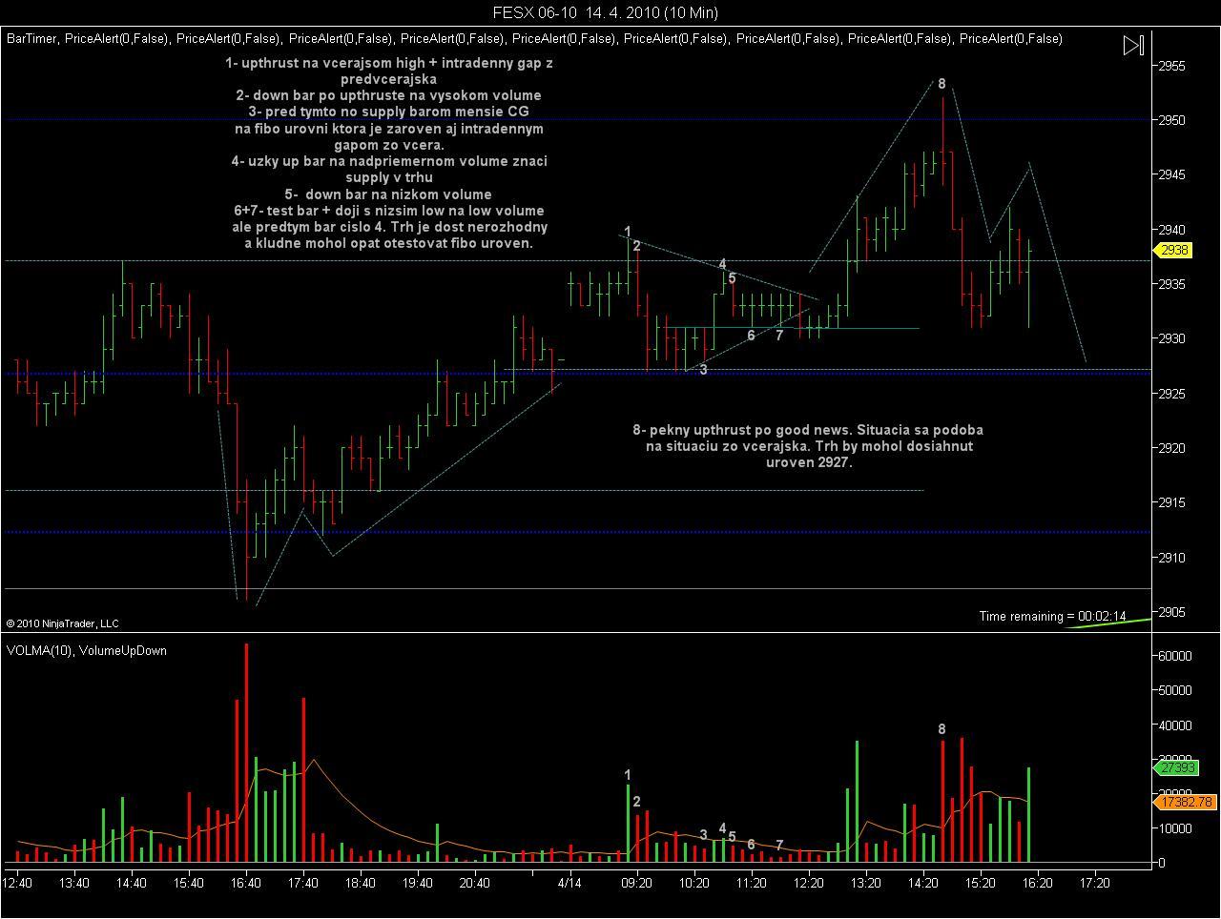Click the 2925 price axis label
The width and height of the screenshot is (1221, 919).
pos(1171,393)
